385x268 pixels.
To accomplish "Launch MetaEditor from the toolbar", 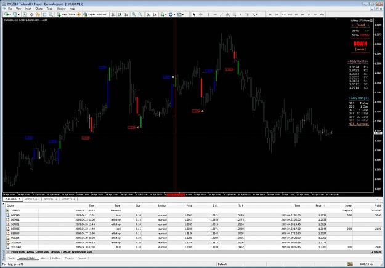I will coord(79,15).
